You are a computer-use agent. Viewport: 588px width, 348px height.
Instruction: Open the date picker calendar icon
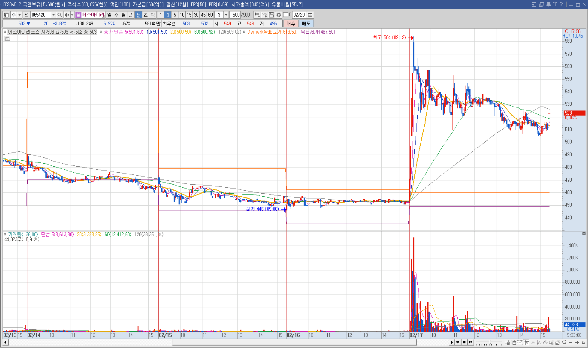coord(310,15)
